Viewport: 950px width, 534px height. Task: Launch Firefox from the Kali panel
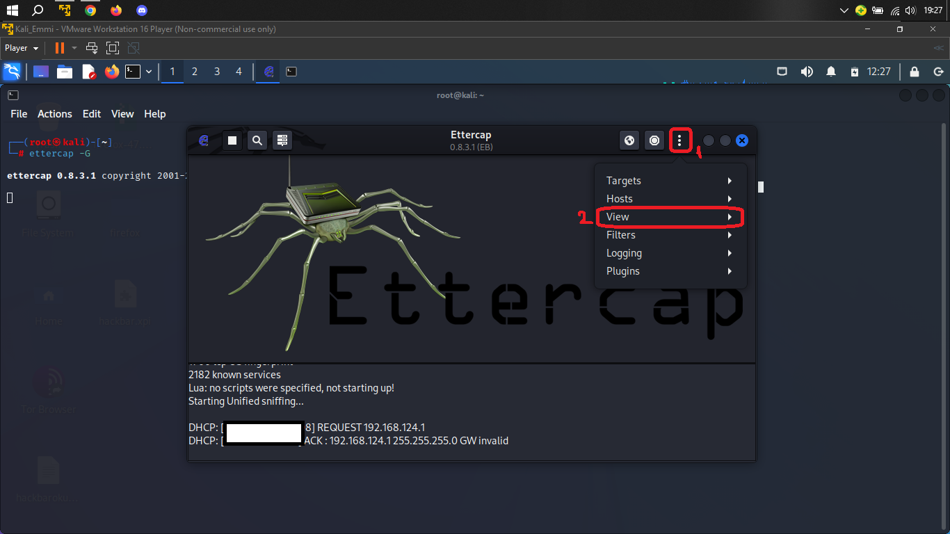click(112, 72)
